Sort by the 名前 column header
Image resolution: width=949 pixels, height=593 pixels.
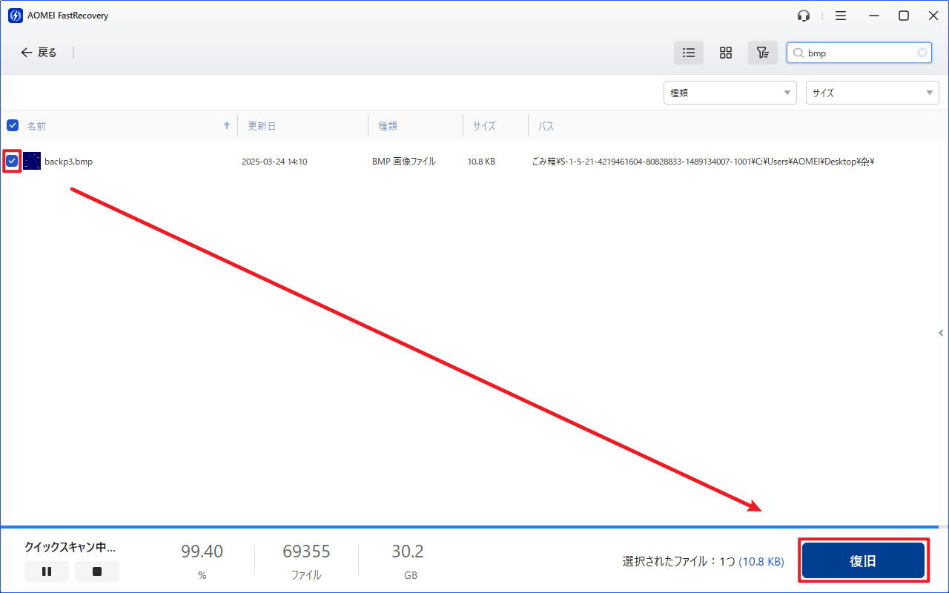pyautogui.click(x=36, y=126)
